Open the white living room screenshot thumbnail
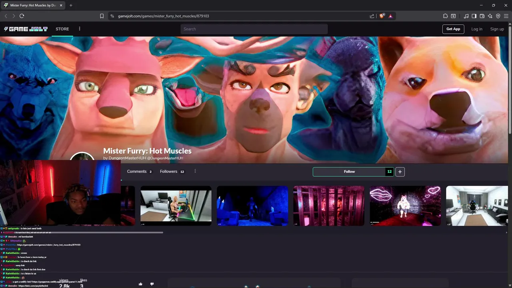512x288 pixels. pos(477,206)
